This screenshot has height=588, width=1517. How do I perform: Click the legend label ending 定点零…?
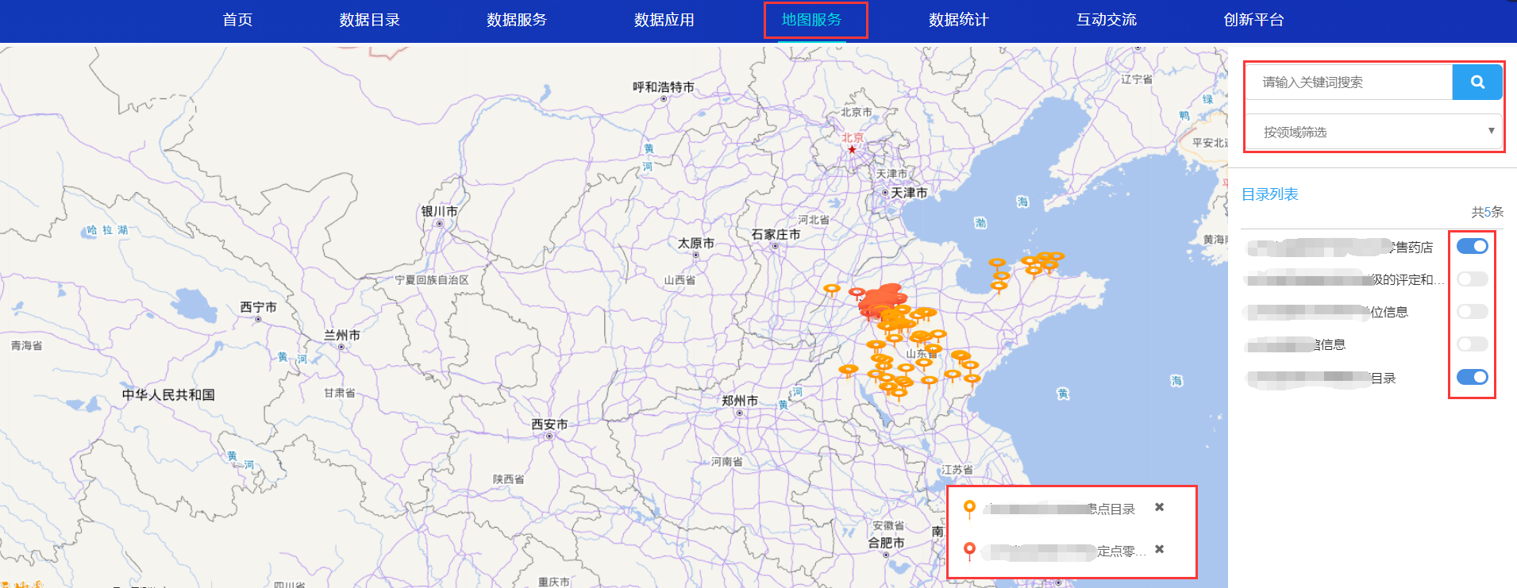click(x=1064, y=551)
